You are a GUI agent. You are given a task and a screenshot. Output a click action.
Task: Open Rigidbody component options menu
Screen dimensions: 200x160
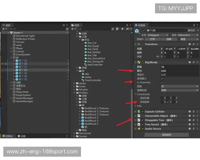click(197, 62)
